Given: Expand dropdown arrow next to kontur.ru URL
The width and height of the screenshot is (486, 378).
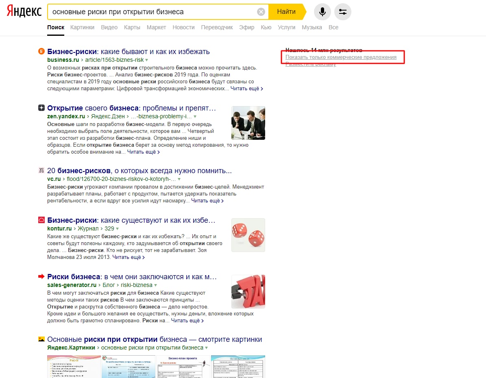Looking at the screenshot, I should coord(117,229).
